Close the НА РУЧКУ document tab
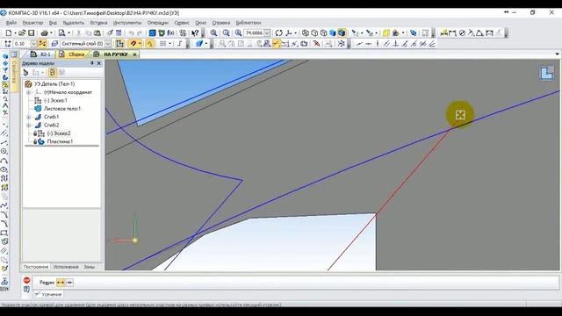562x316 pixels. click(134, 54)
